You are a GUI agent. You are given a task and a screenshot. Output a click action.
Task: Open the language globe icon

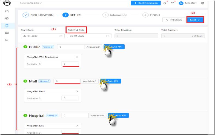coord(203,3)
